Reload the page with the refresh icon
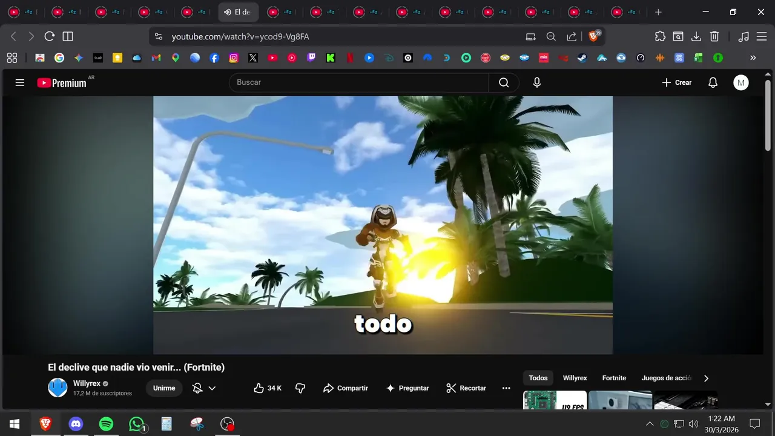The width and height of the screenshot is (775, 436). click(x=50, y=36)
